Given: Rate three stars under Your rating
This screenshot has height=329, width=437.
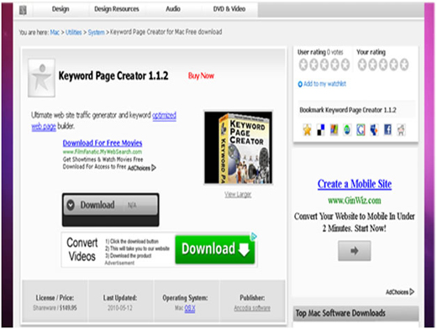Looking at the screenshot, I should pyautogui.click(x=383, y=65).
